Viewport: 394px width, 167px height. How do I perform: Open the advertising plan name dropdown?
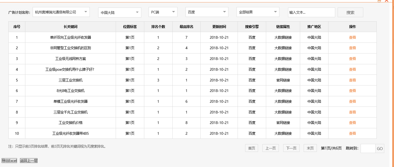(x=60, y=12)
